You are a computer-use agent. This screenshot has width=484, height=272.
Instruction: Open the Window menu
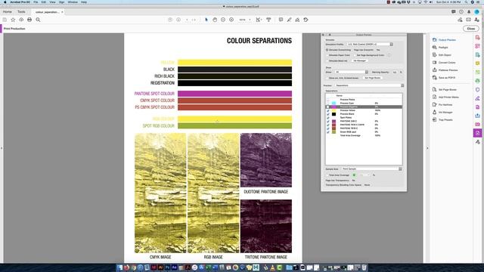tap(73, 2)
